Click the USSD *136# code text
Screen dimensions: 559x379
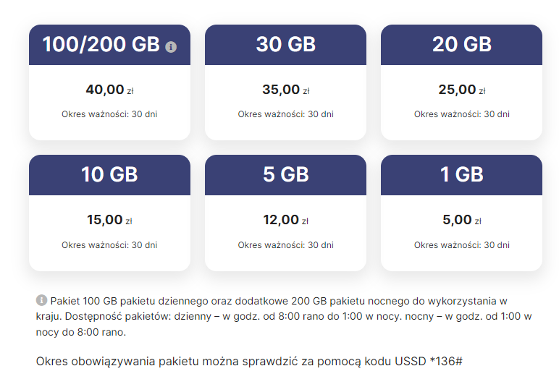429,361
